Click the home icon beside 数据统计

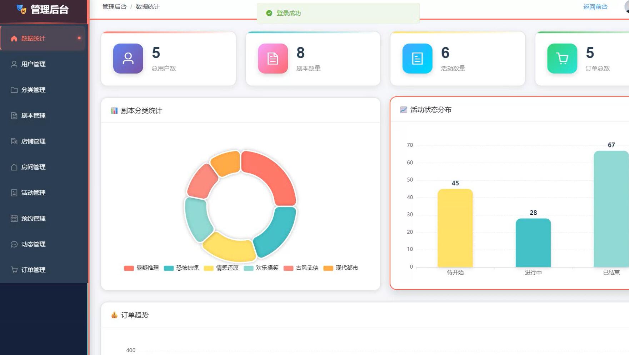click(14, 39)
